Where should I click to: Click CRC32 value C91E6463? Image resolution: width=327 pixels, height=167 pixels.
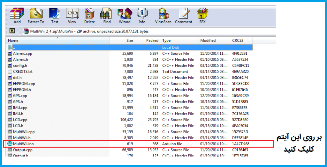tap(240, 150)
